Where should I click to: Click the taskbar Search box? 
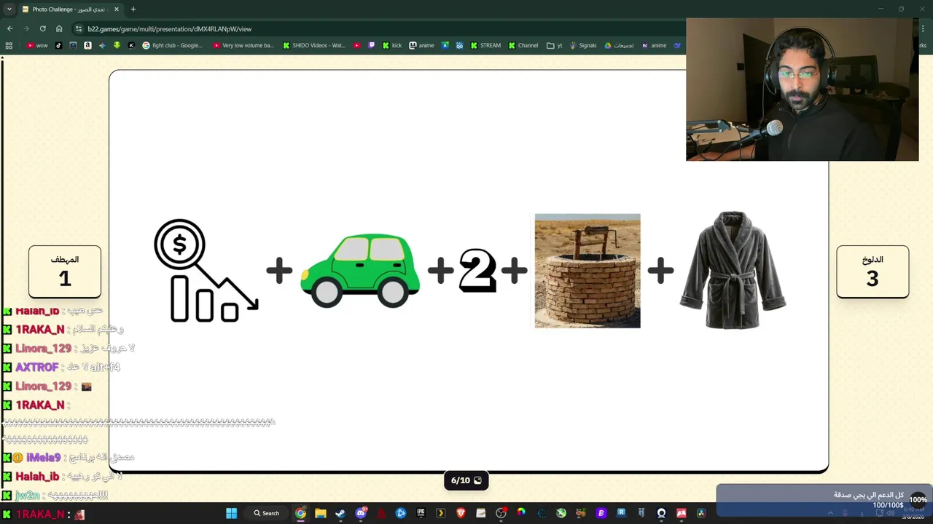coord(266,513)
